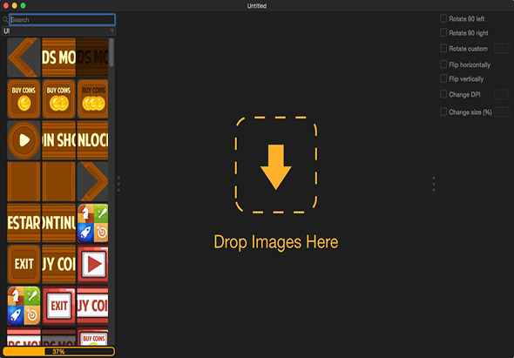Image resolution: width=514 pixels, height=358 pixels.
Task: Click the Change size percent field
Action: (502, 112)
